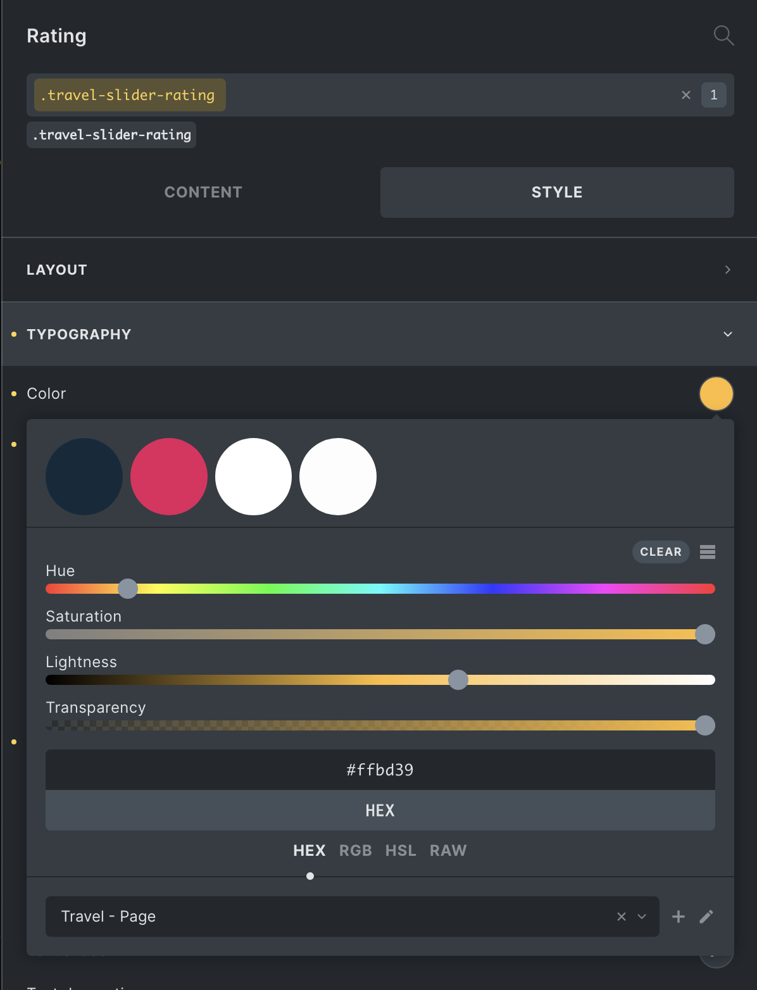Click the hex value field #ffbd39

pos(380,770)
